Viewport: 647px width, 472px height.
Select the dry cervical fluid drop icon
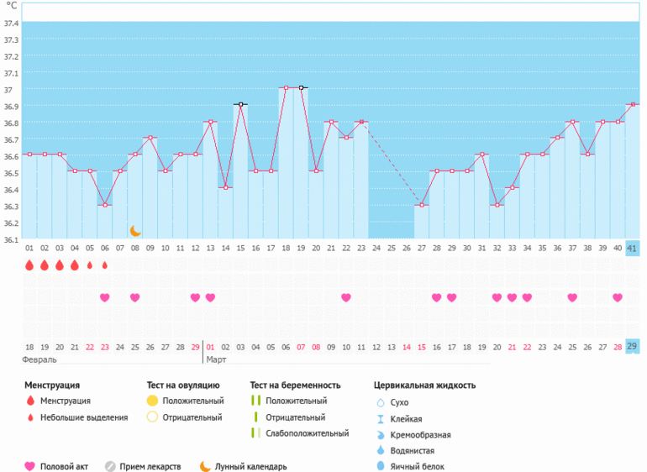click(x=382, y=402)
